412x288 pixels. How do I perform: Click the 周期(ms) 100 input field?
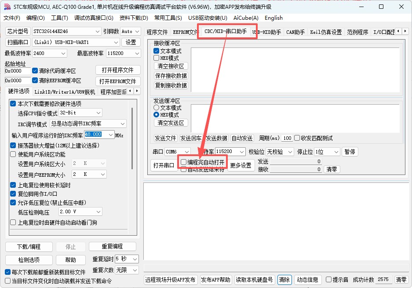coord(287,138)
